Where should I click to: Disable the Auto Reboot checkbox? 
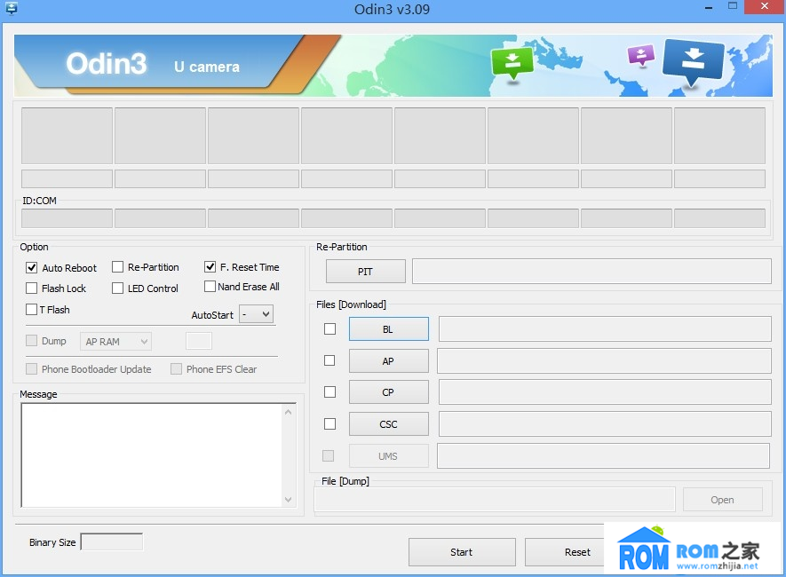[x=32, y=267]
